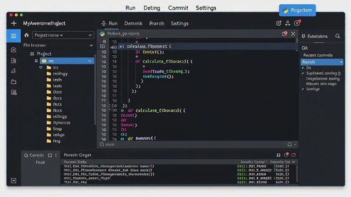The image size is (351, 197).
Task: Click the gutter square icon on highlighted line
Action: (102, 47)
